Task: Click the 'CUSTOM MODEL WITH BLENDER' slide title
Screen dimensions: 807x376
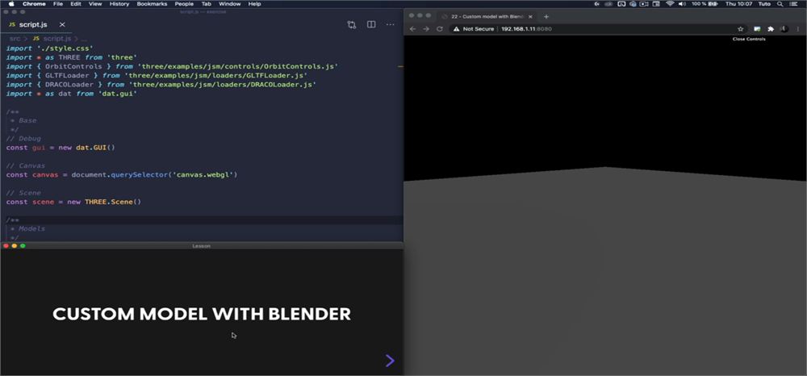Action: tap(202, 315)
